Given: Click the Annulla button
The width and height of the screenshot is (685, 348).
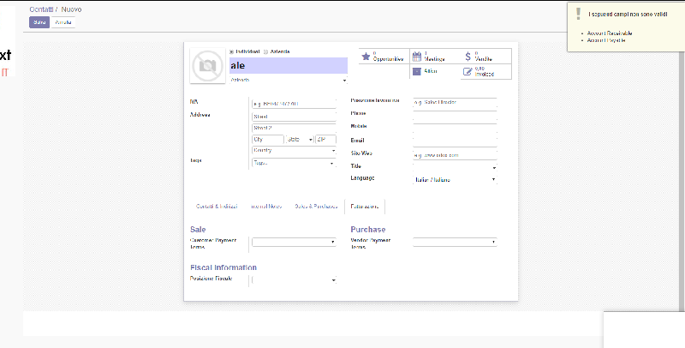Looking at the screenshot, I should point(63,22).
